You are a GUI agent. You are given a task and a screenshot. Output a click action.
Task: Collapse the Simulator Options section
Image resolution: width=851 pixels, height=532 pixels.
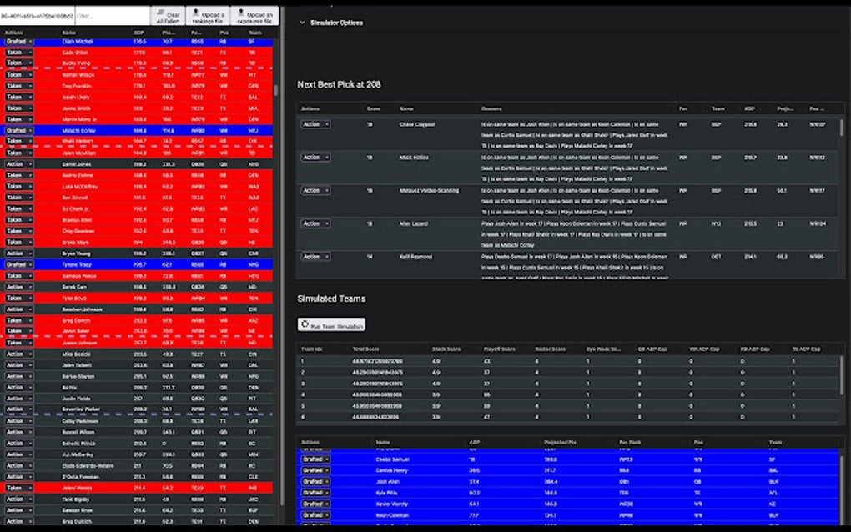301,23
